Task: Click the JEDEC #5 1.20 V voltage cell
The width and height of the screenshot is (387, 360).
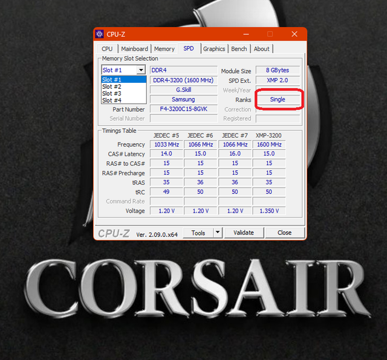Action: [167, 211]
